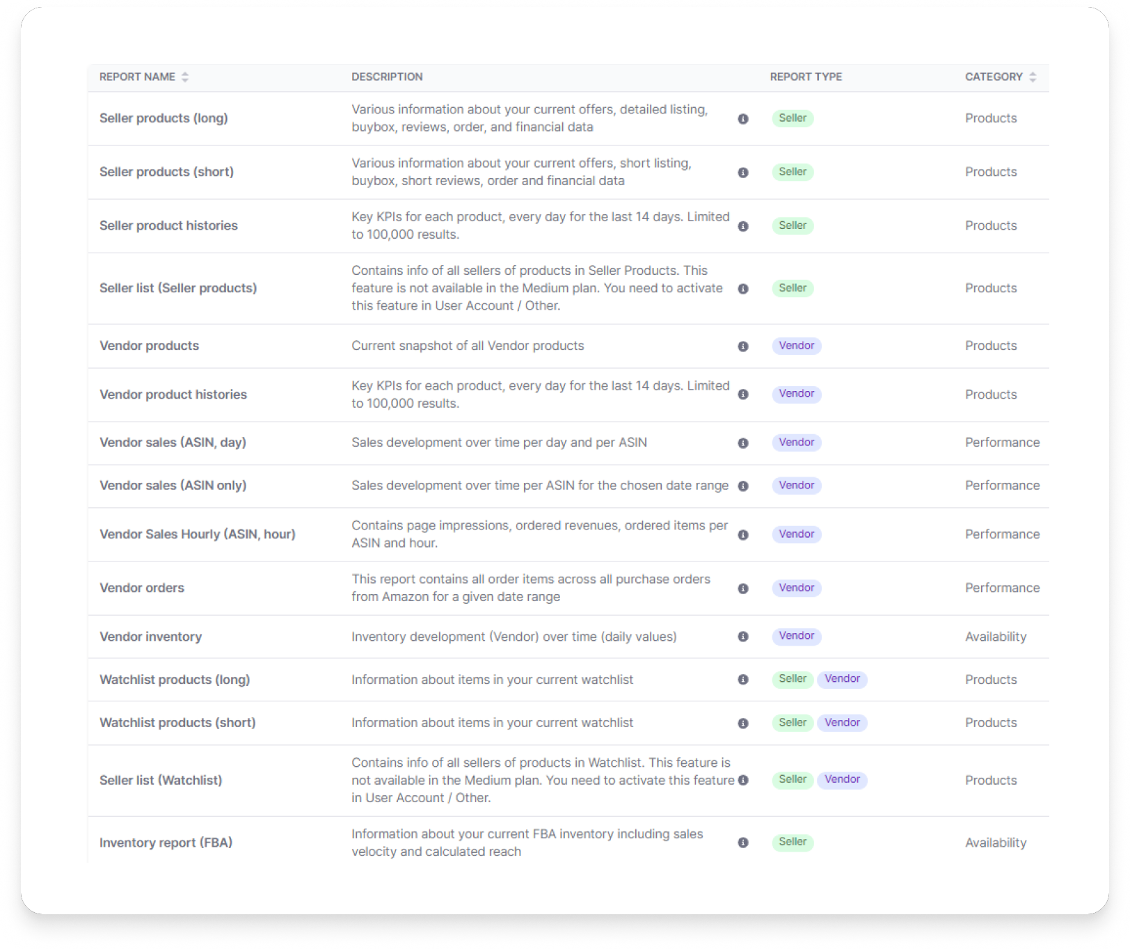Image resolution: width=1130 pixels, height=949 pixels.
Task: Open Vendor sales (ASIN, day) report
Action: (x=173, y=442)
